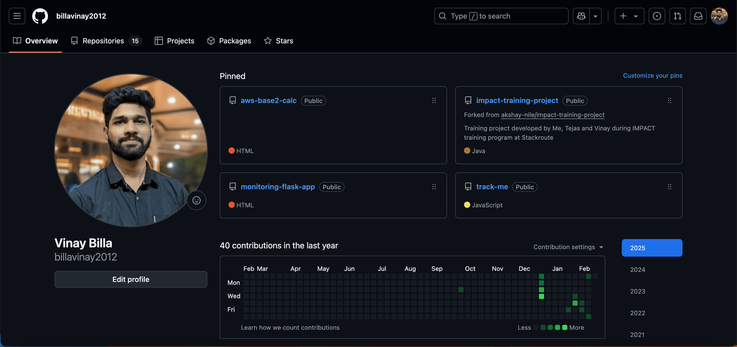
Task: Open the user avatar menu
Action: click(719, 16)
